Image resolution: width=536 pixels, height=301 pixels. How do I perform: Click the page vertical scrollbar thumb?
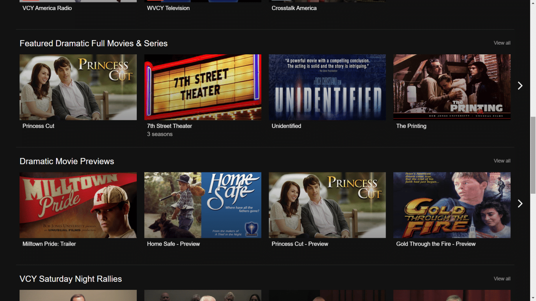coord(533,155)
